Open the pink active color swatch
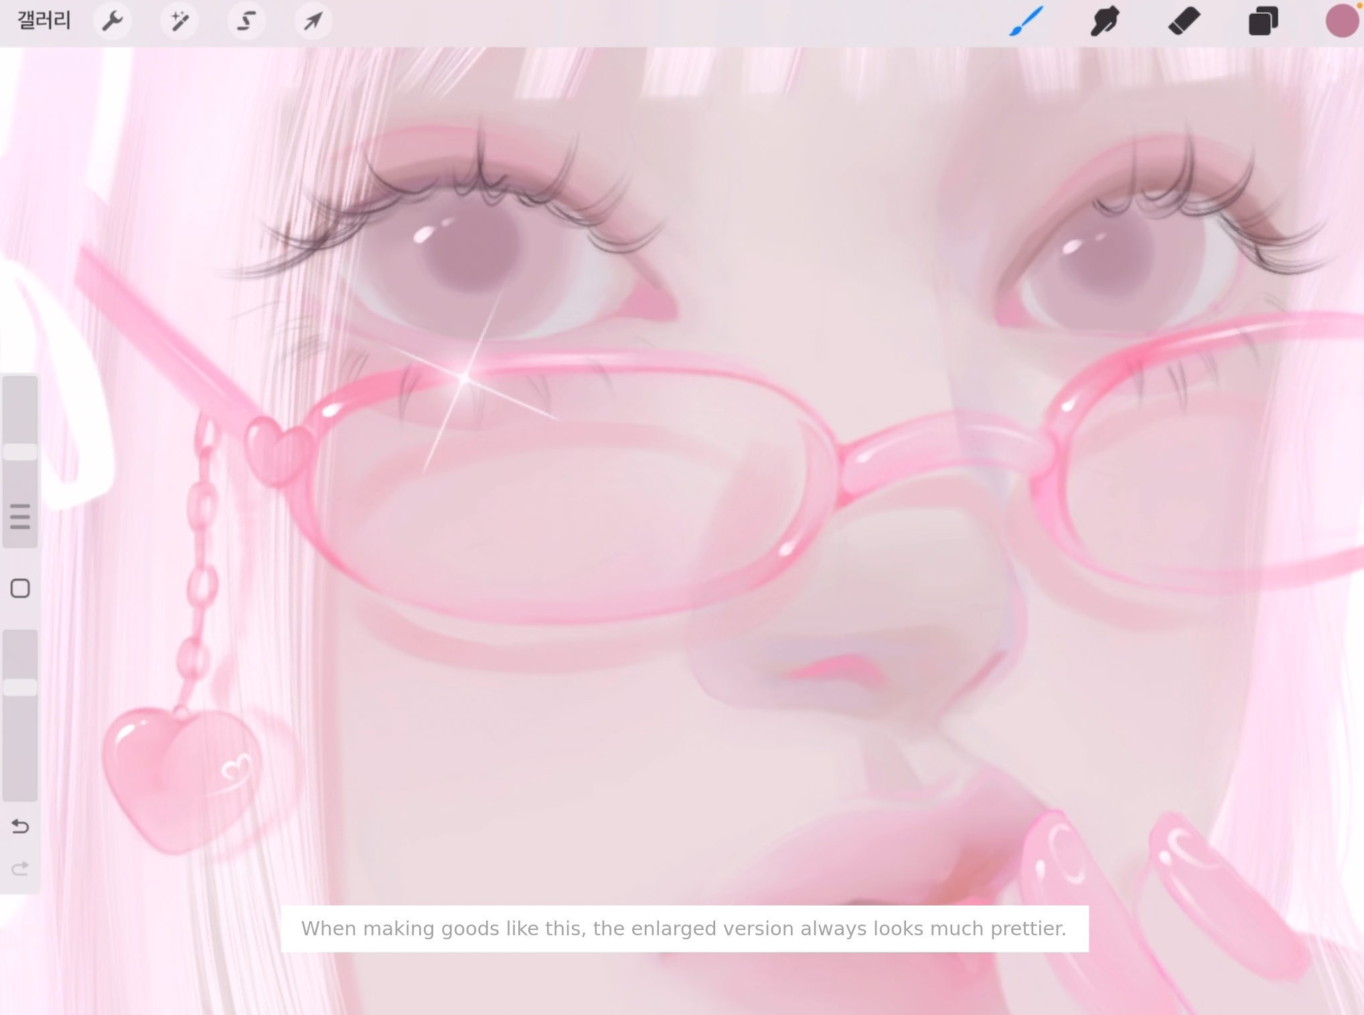1364x1015 pixels. 1341,21
